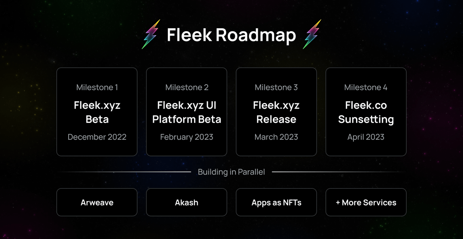
Task: Click the Building in Parallel divider label
Action: coord(231,172)
